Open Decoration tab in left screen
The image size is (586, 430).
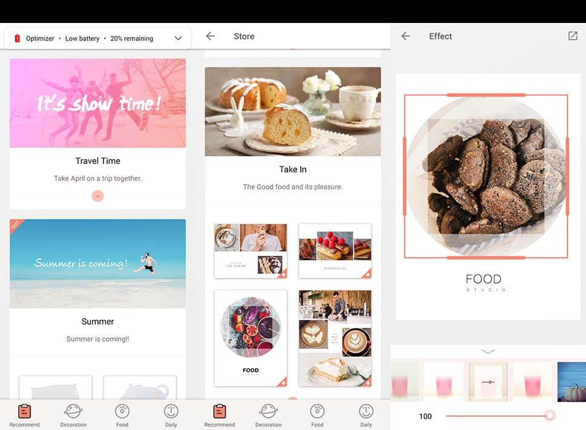[73, 415]
